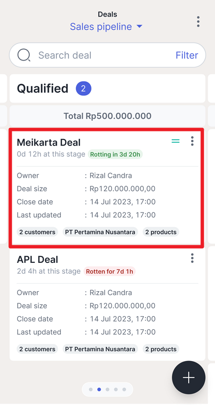The image size is (215, 405).
Task: Open the APL Deal title
Action: point(38,259)
